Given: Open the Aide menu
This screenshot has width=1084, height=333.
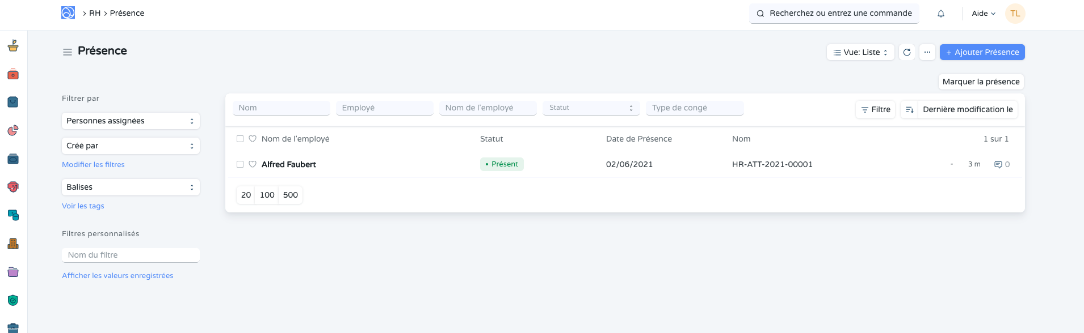Looking at the screenshot, I should coord(983,14).
